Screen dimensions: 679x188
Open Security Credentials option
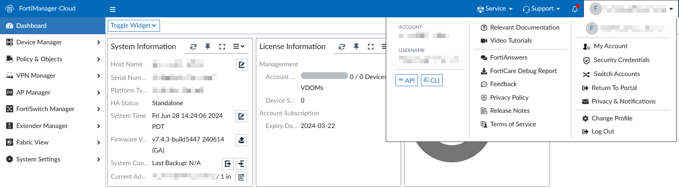tap(621, 60)
